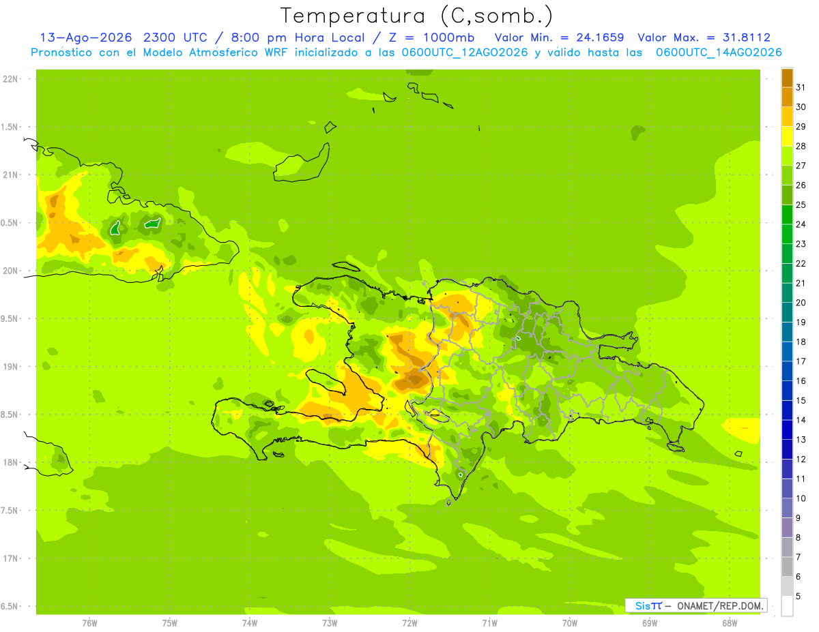Click the '72W' longitude label
The height and width of the screenshot is (632, 819).
click(409, 624)
